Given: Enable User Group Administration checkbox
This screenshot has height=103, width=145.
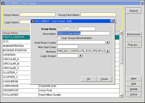Looking at the screenshot, I should (x=58, y=38).
